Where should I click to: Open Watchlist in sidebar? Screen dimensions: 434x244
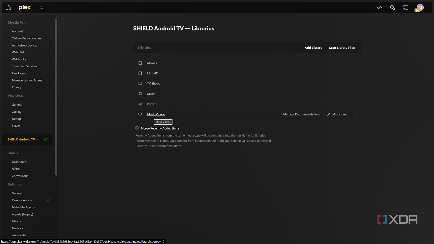pos(18,52)
